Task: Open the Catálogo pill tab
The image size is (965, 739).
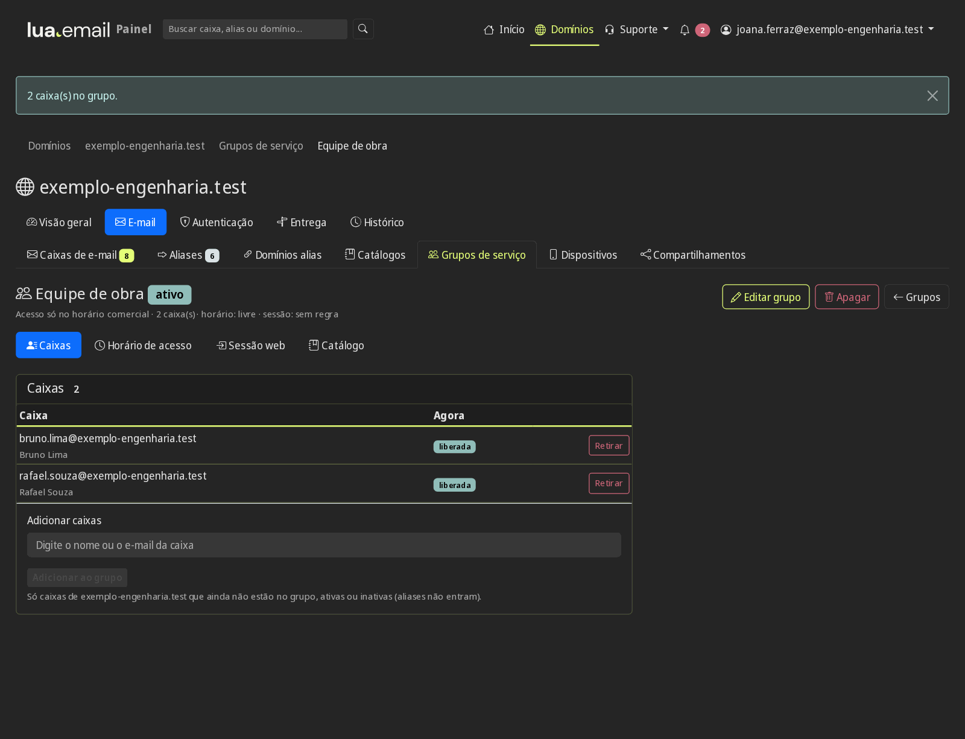Action: pyautogui.click(x=337, y=345)
